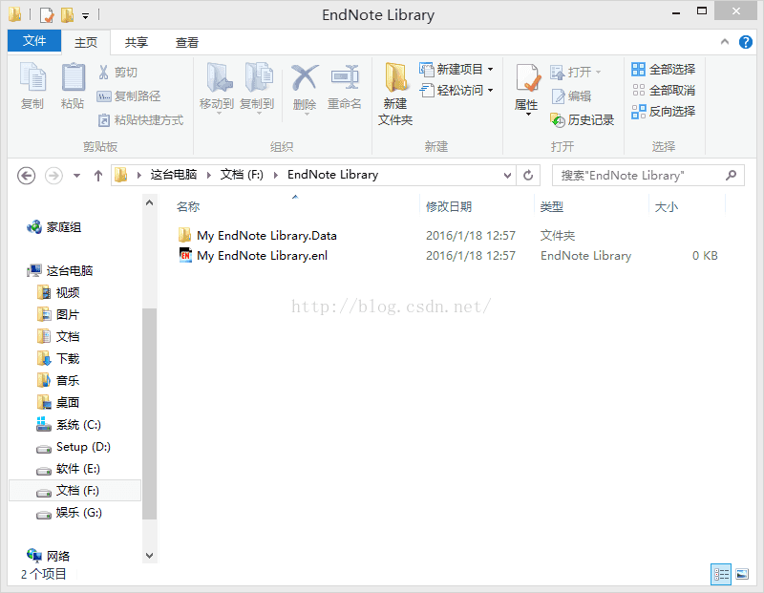Sort by the Type (类型) column
The height and width of the screenshot is (593, 764).
click(552, 206)
